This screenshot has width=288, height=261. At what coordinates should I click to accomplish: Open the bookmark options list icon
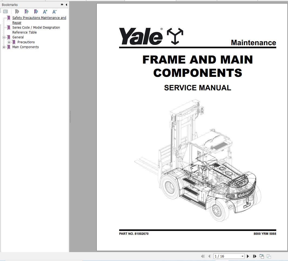click(x=6, y=12)
